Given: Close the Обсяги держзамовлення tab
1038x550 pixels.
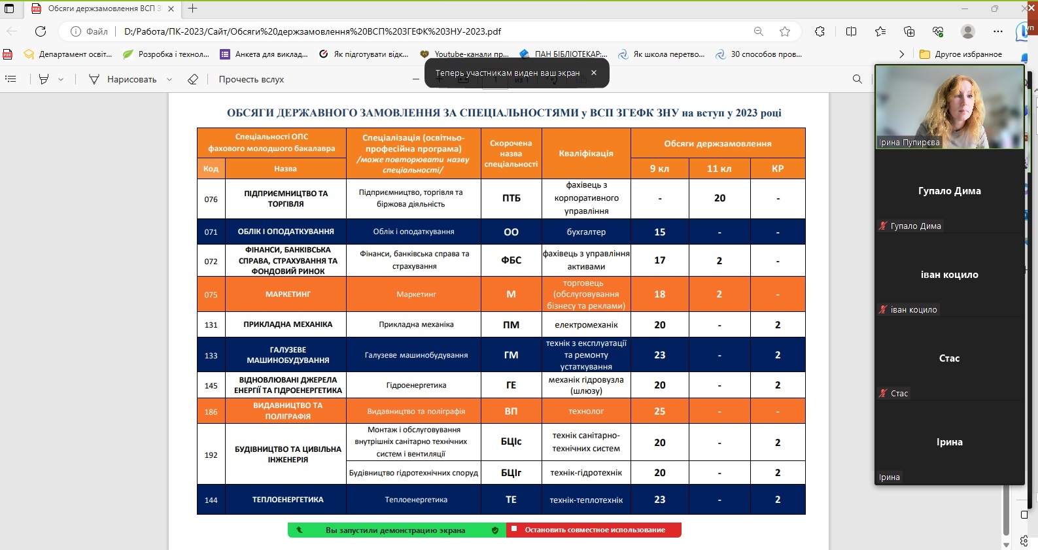Looking at the screenshot, I should [x=171, y=9].
